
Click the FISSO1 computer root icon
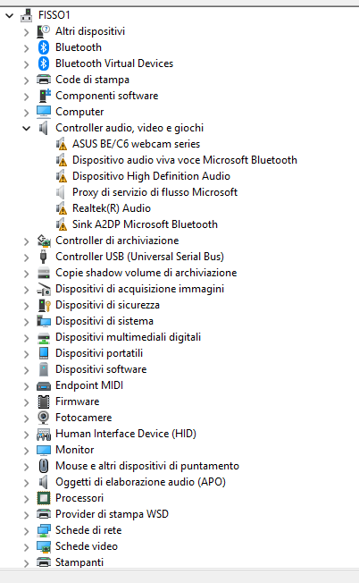click(27, 15)
